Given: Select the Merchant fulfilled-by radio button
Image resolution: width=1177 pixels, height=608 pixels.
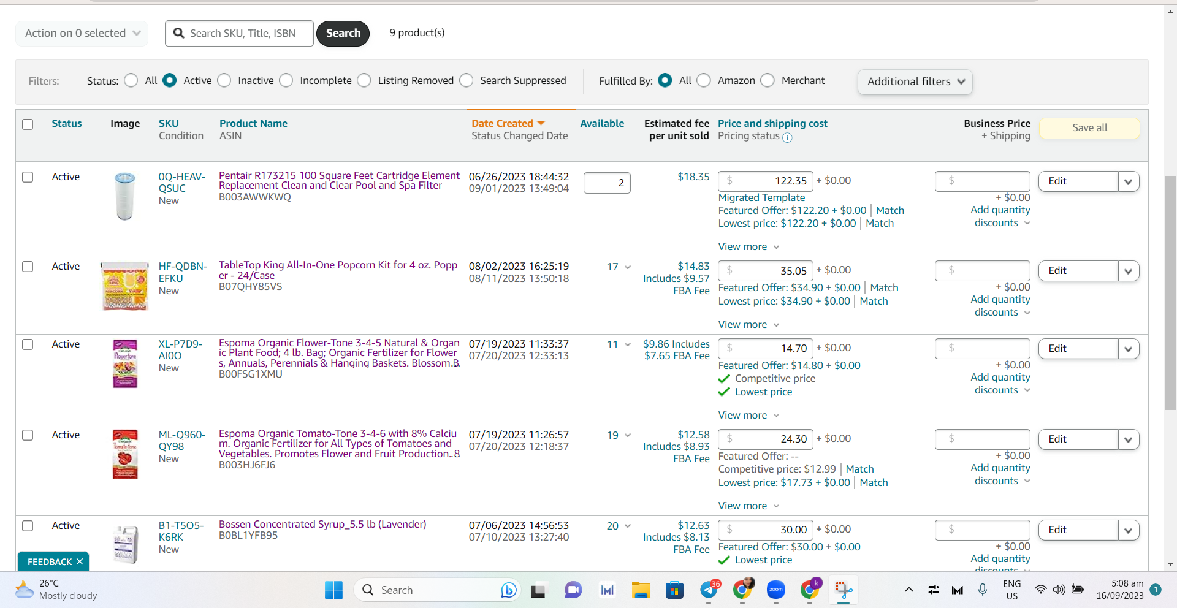Looking at the screenshot, I should [768, 80].
